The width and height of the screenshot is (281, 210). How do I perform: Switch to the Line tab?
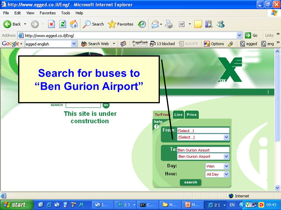click(x=178, y=115)
